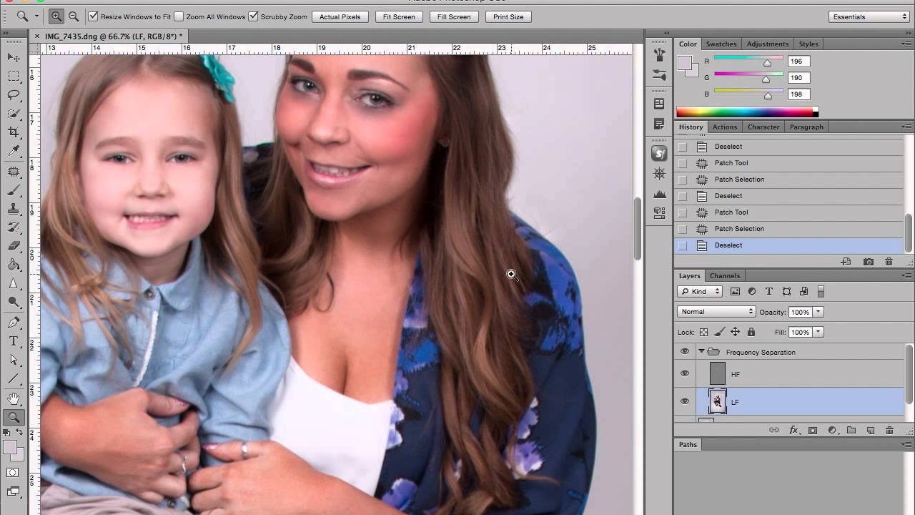Viewport: 915px width, 515px height.
Task: Click the Fit Screen button
Action: (399, 16)
